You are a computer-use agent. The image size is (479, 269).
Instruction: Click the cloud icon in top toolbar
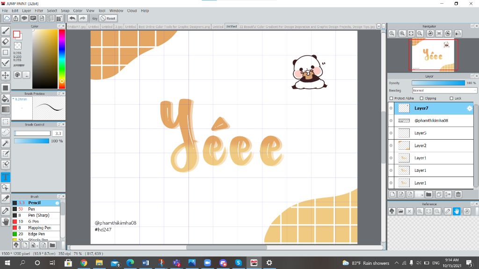tap(7, 18)
